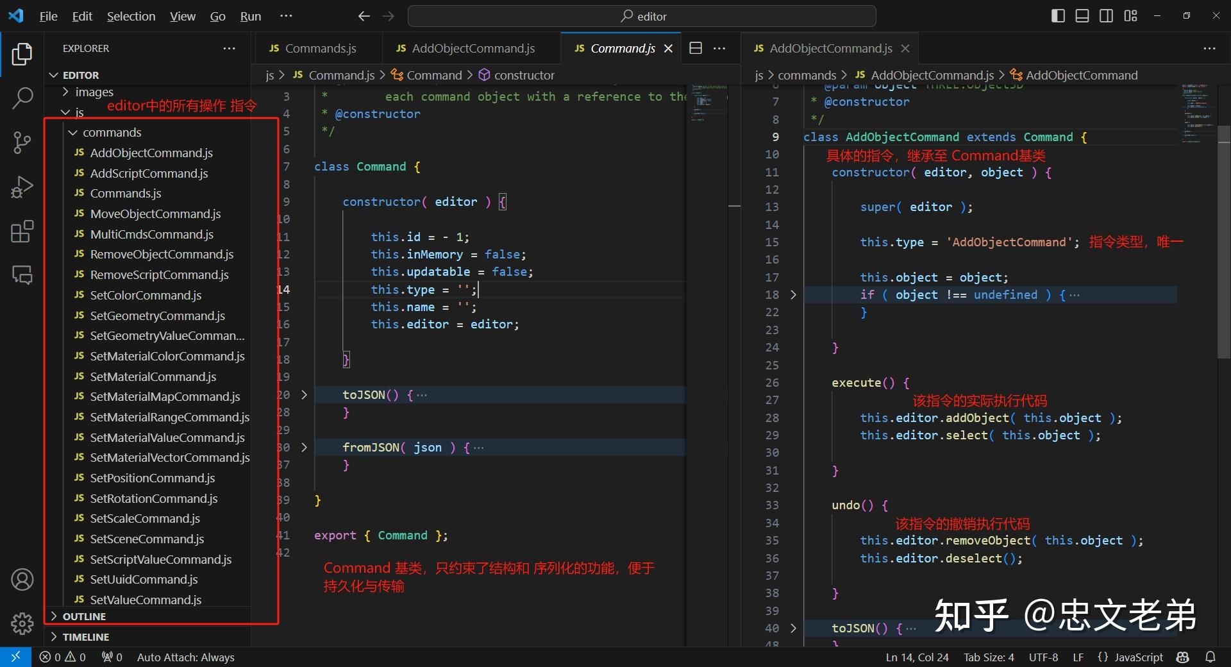Click the JavaScript language mode in status bar
The width and height of the screenshot is (1231, 667).
(1138, 657)
